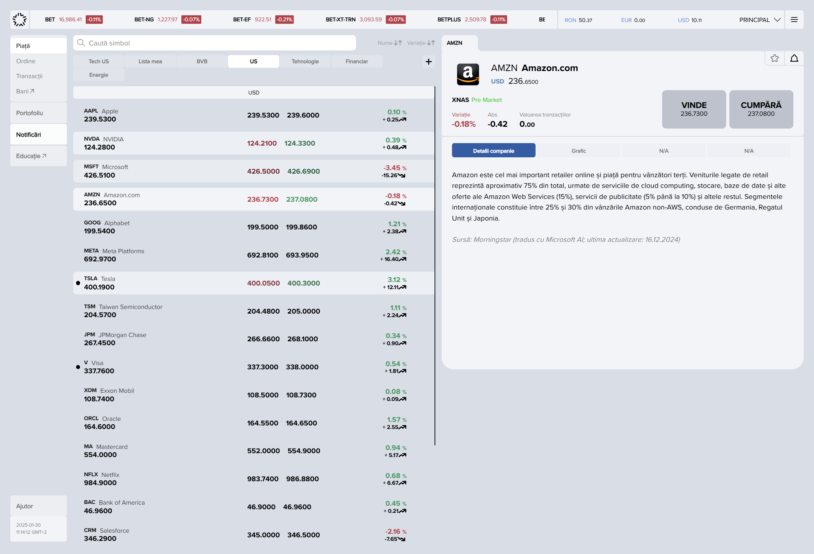Switch to the Tech US watchlist tab

tap(99, 61)
